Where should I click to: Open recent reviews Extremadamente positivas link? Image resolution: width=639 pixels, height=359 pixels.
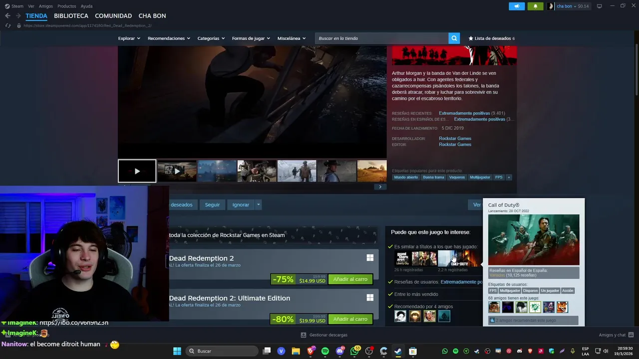pos(464,113)
